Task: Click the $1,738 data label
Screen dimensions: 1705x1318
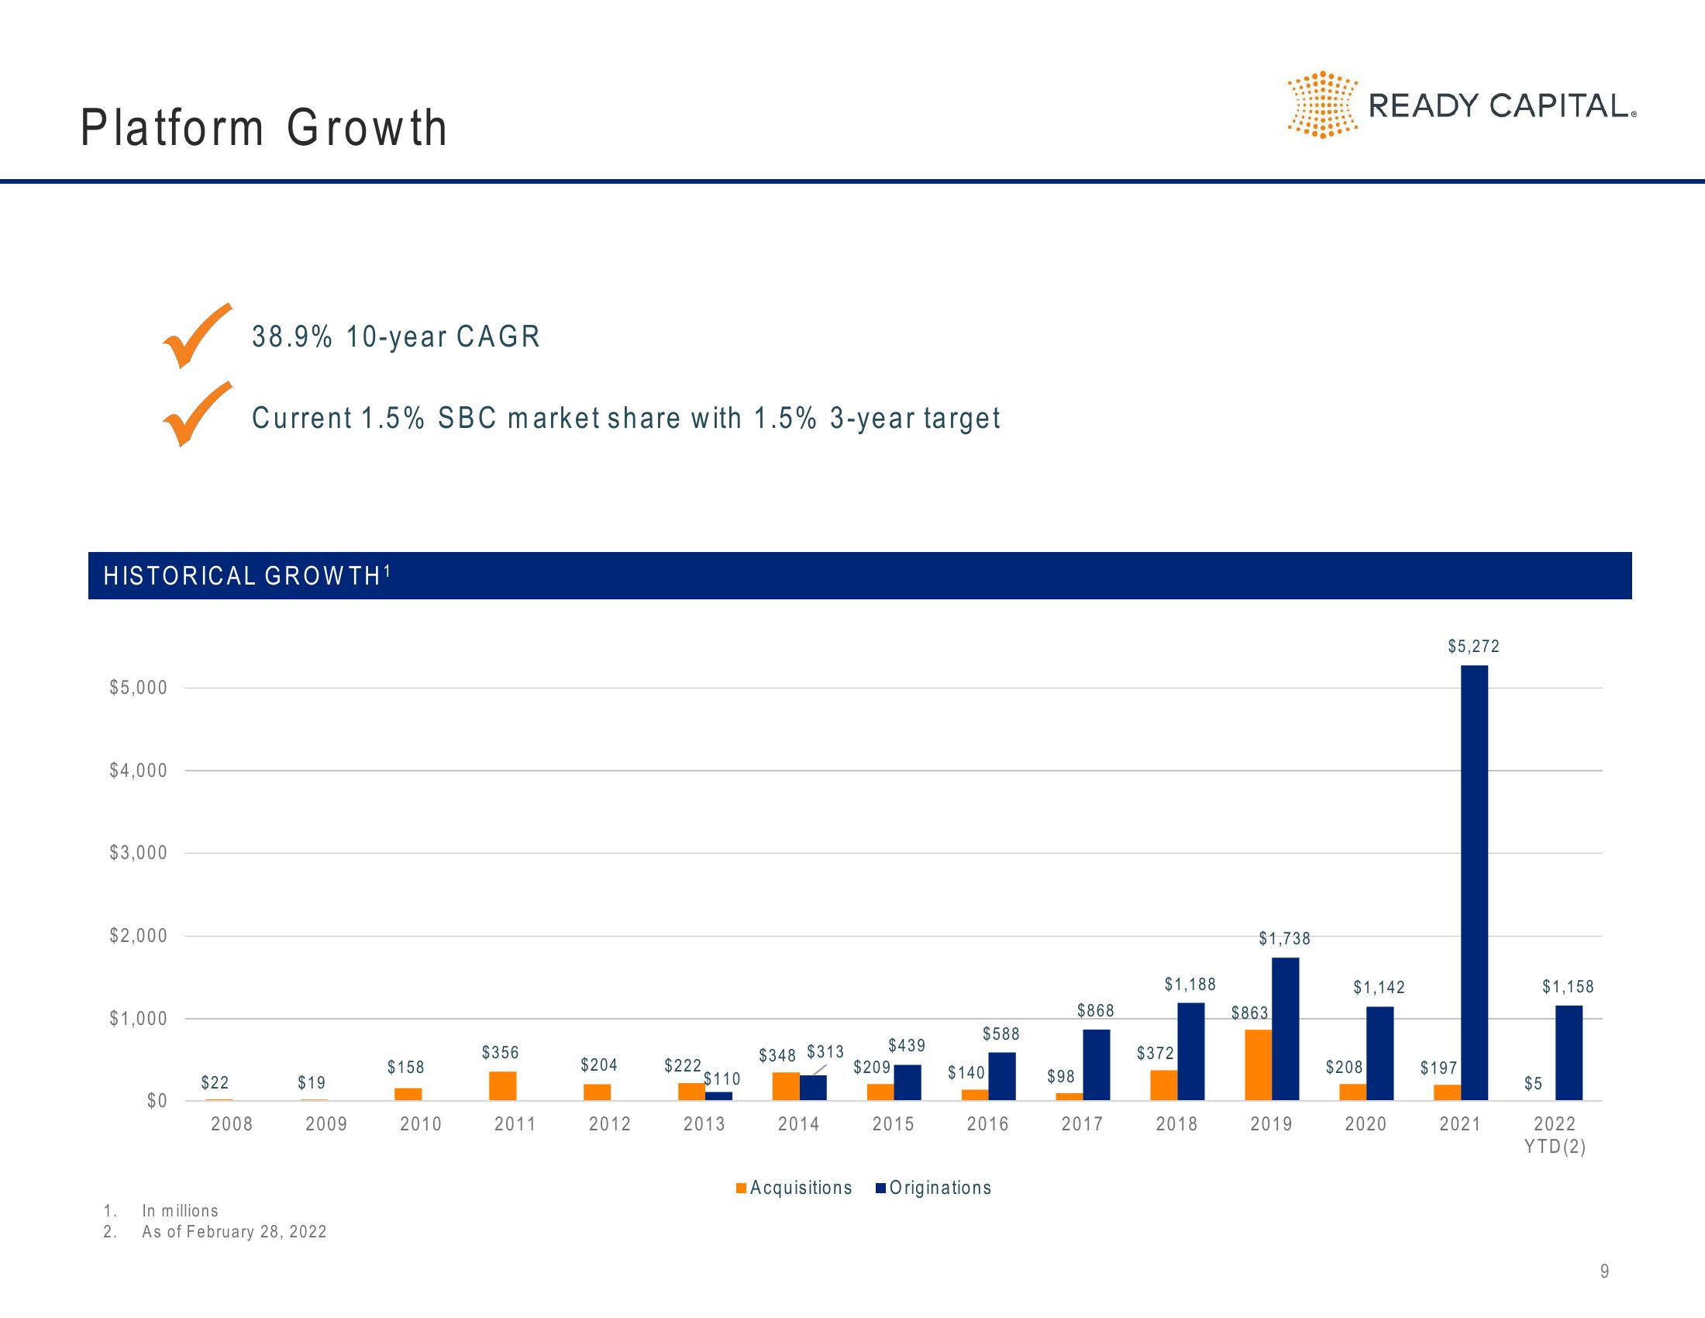Action: click(x=1284, y=939)
